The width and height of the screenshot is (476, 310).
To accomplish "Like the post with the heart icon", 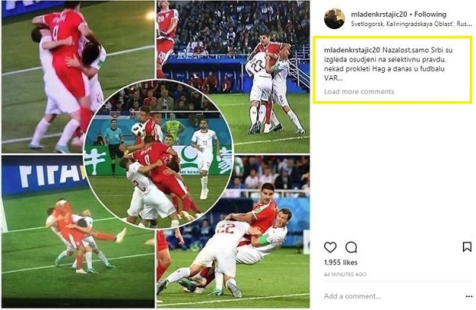I will 330,247.
